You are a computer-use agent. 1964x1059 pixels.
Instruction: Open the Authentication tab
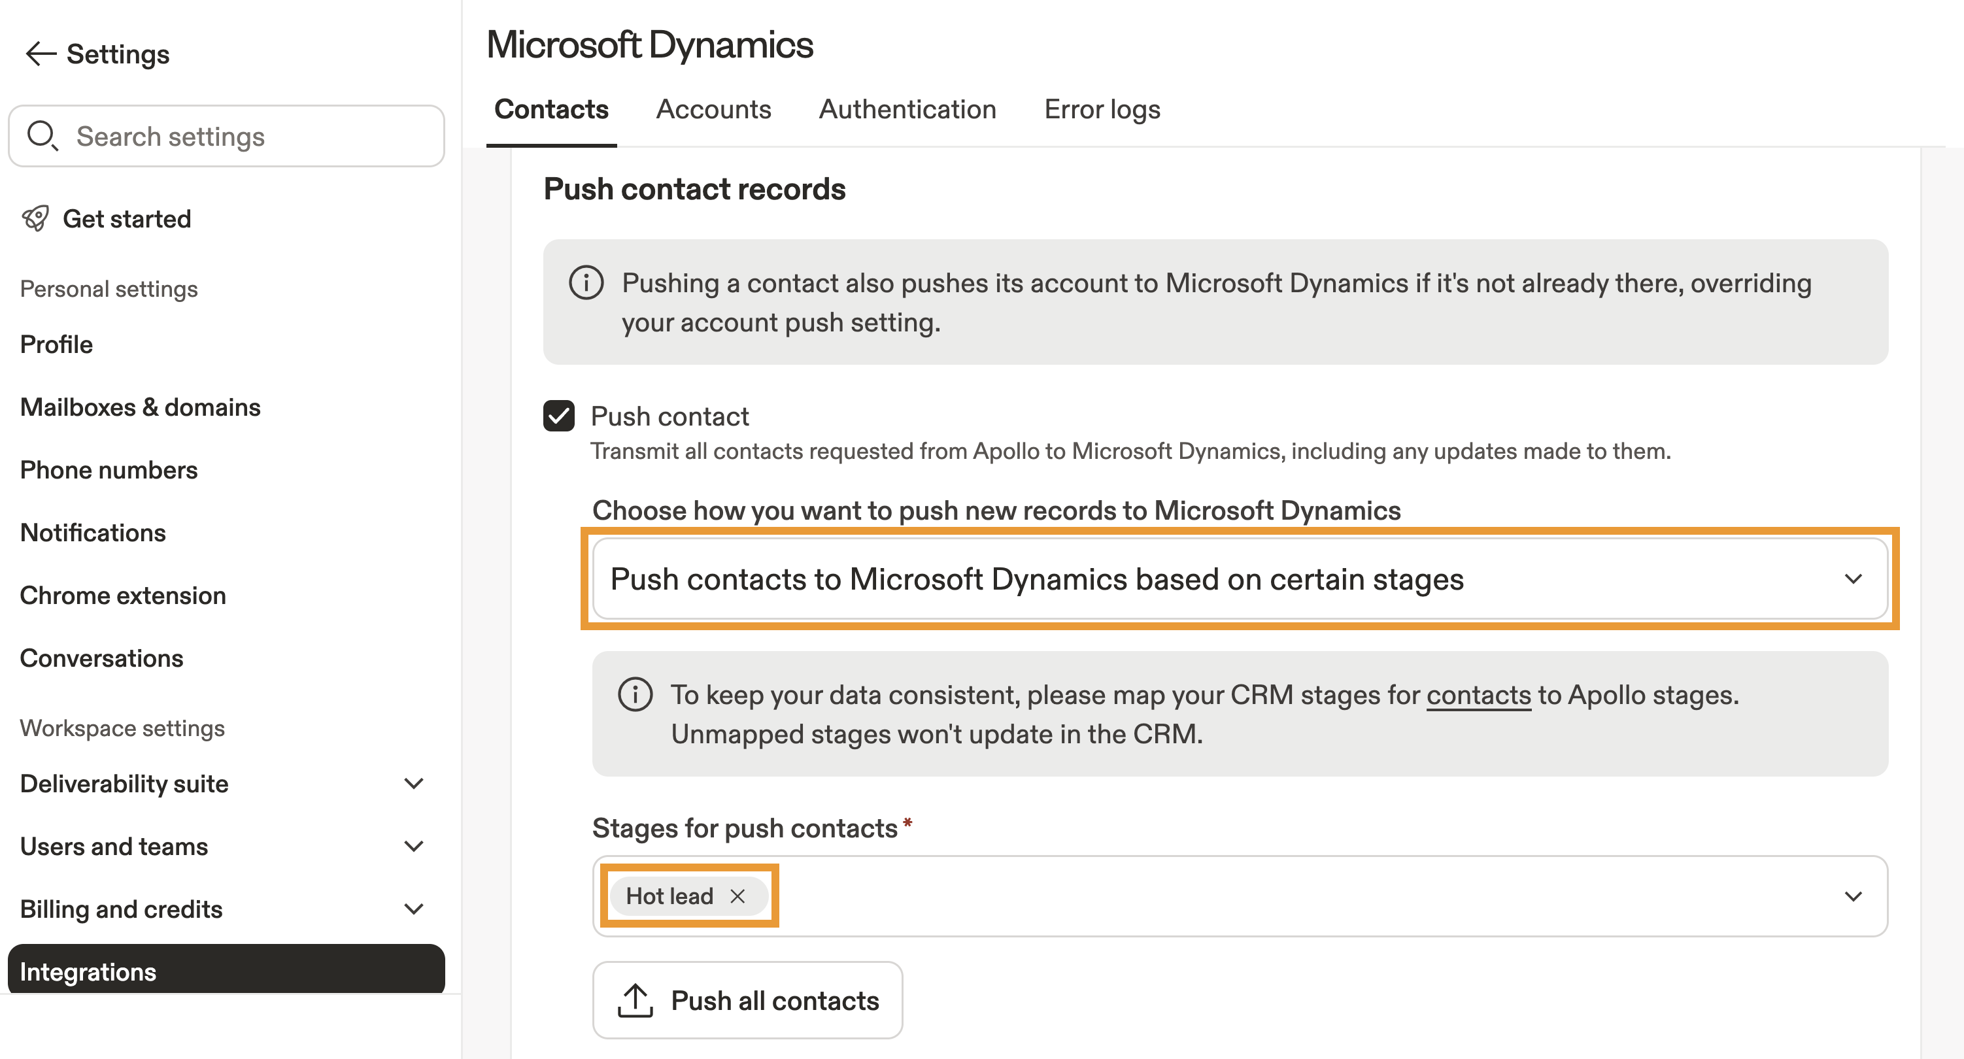tap(907, 109)
